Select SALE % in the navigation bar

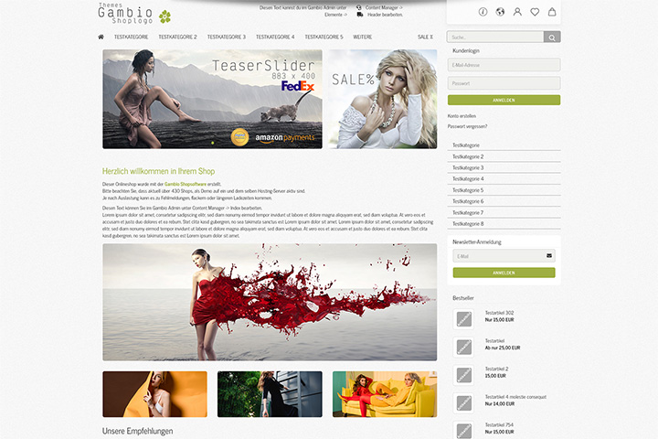click(x=425, y=37)
